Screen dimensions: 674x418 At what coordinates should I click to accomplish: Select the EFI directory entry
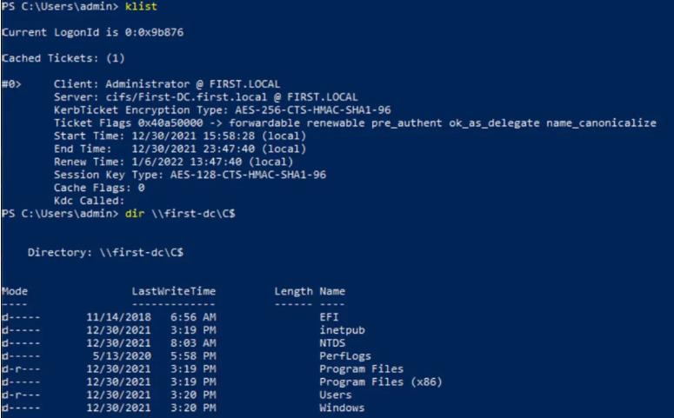pos(329,317)
